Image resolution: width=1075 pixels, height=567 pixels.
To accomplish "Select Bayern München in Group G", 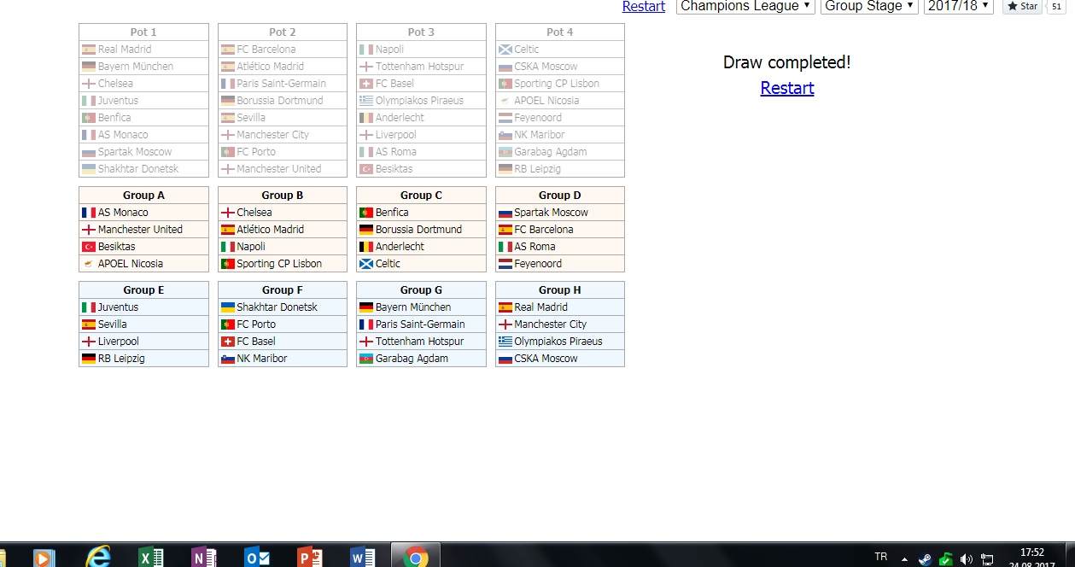I will (421, 307).
